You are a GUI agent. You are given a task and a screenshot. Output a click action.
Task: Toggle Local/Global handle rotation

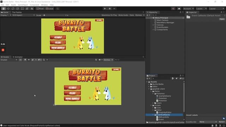(49, 8)
